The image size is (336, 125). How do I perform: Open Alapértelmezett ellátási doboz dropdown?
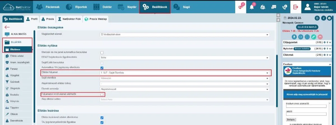pos(185,84)
